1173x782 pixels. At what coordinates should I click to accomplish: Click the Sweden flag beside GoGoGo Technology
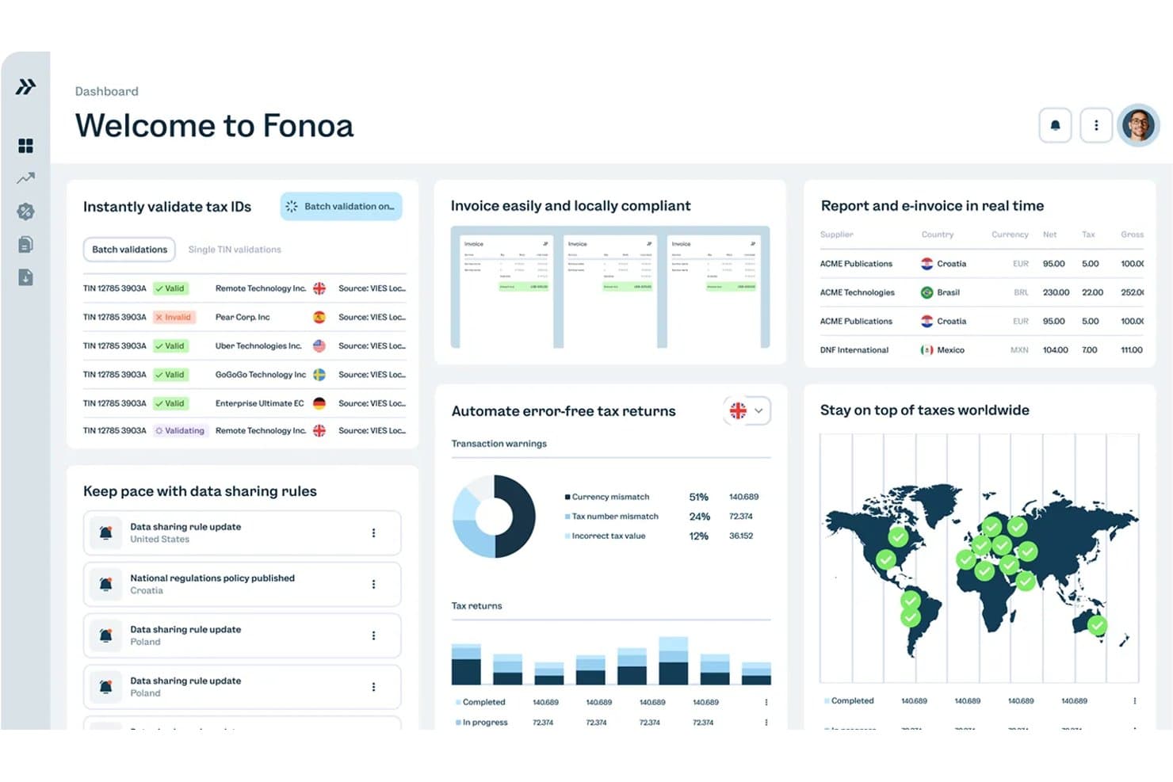click(x=319, y=375)
